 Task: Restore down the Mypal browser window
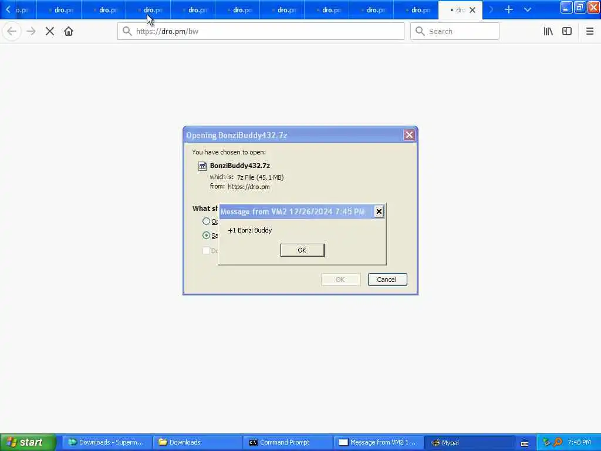pos(580,8)
